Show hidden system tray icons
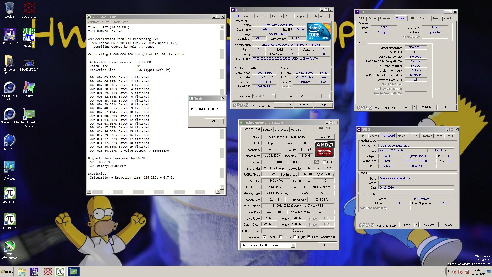 pyautogui.click(x=449, y=271)
